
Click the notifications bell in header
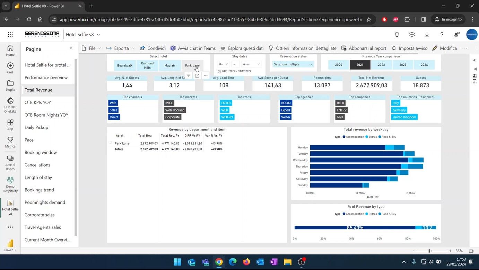397,35
